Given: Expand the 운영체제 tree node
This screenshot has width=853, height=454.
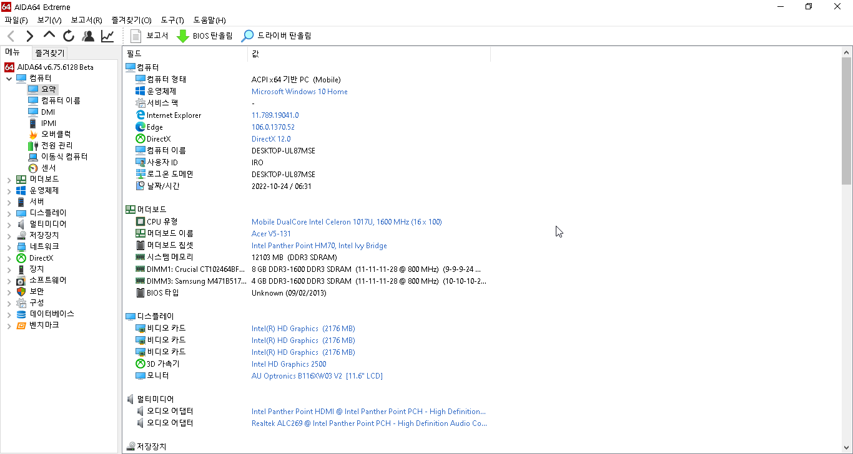Looking at the screenshot, I should [x=9, y=191].
